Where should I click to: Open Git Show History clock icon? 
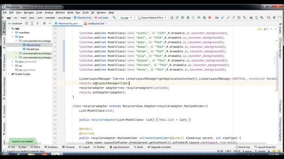click(x=239, y=18)
